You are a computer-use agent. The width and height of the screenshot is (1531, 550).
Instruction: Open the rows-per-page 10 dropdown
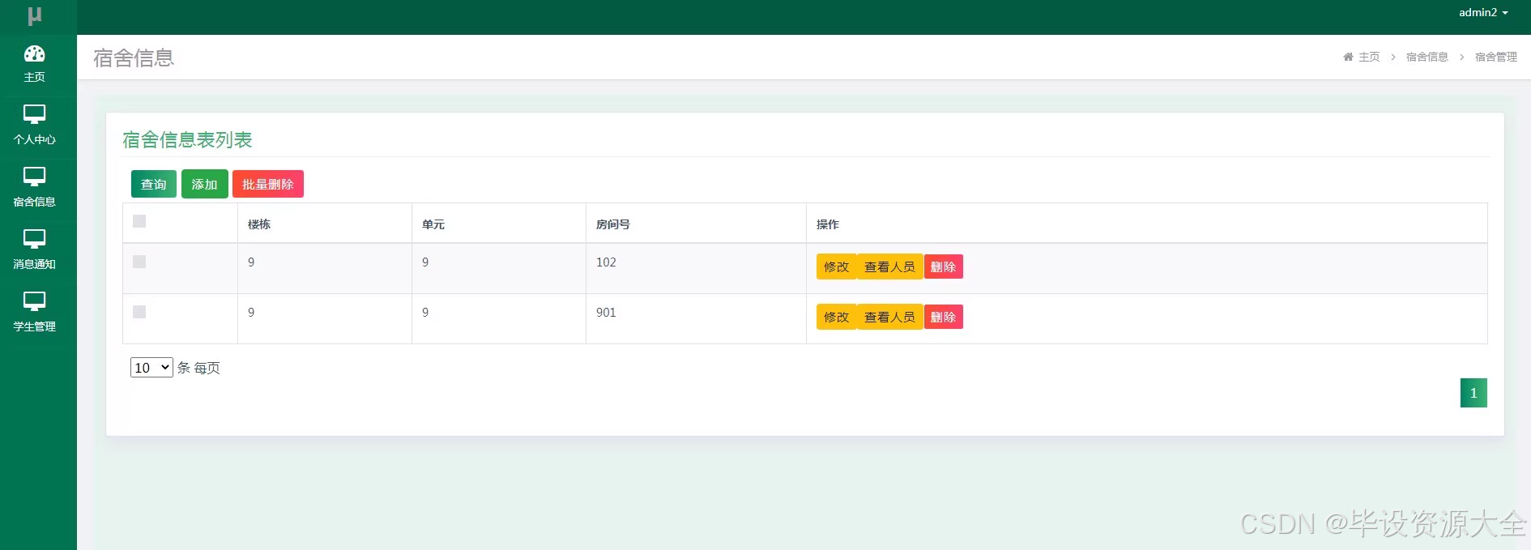[151, 368]
